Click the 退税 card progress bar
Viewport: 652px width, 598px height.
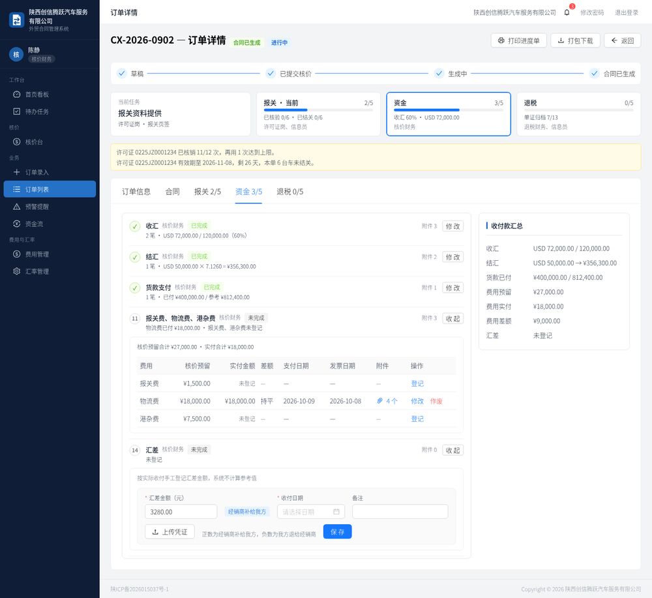tap(578, 110)
